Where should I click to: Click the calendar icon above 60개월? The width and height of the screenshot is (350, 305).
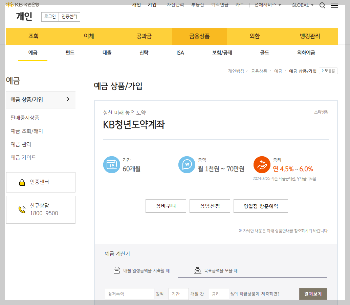point(112,165)
